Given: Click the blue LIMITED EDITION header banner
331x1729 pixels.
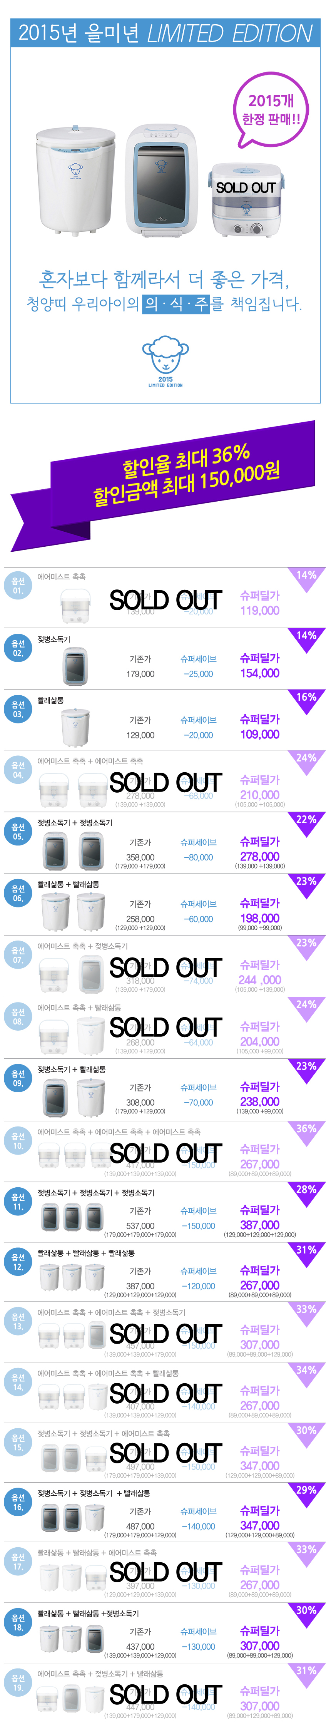Looking at the screenshot, I should pos(165,33).
